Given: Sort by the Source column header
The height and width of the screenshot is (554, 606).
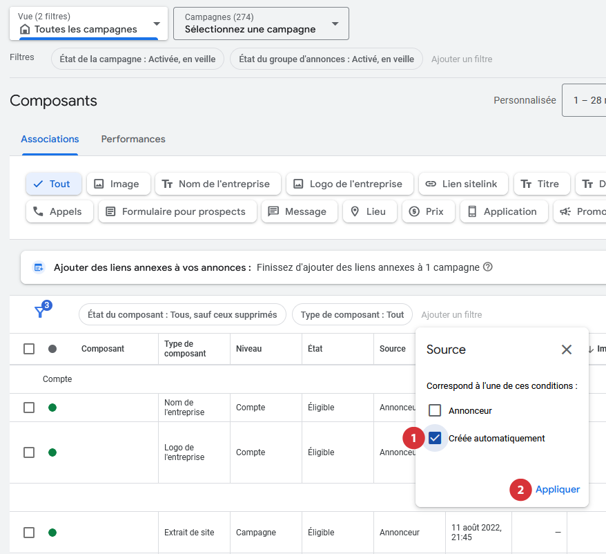Looking at the screenshot, I should [x=392, y=349].
